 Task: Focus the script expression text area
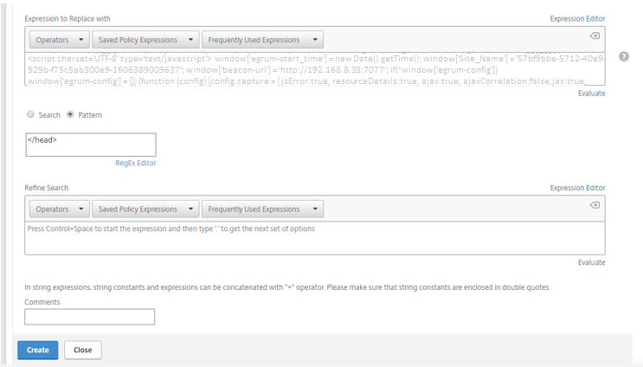click(315, 69)
